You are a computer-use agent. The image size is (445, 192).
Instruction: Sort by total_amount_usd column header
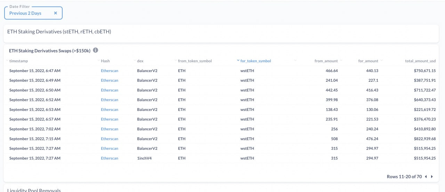pos(420,61)
